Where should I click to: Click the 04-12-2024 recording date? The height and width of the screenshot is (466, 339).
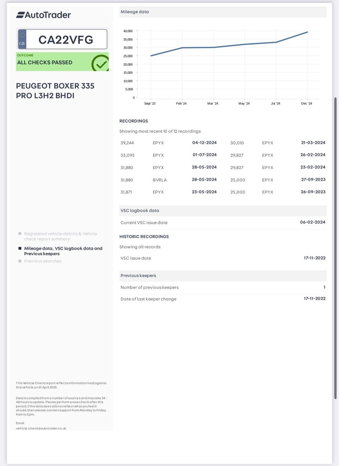[204, 143]
